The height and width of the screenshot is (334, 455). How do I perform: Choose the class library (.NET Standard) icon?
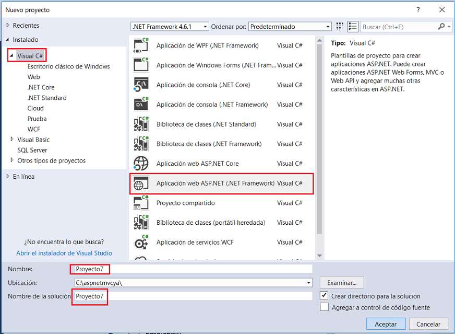(x=141, y=124)
